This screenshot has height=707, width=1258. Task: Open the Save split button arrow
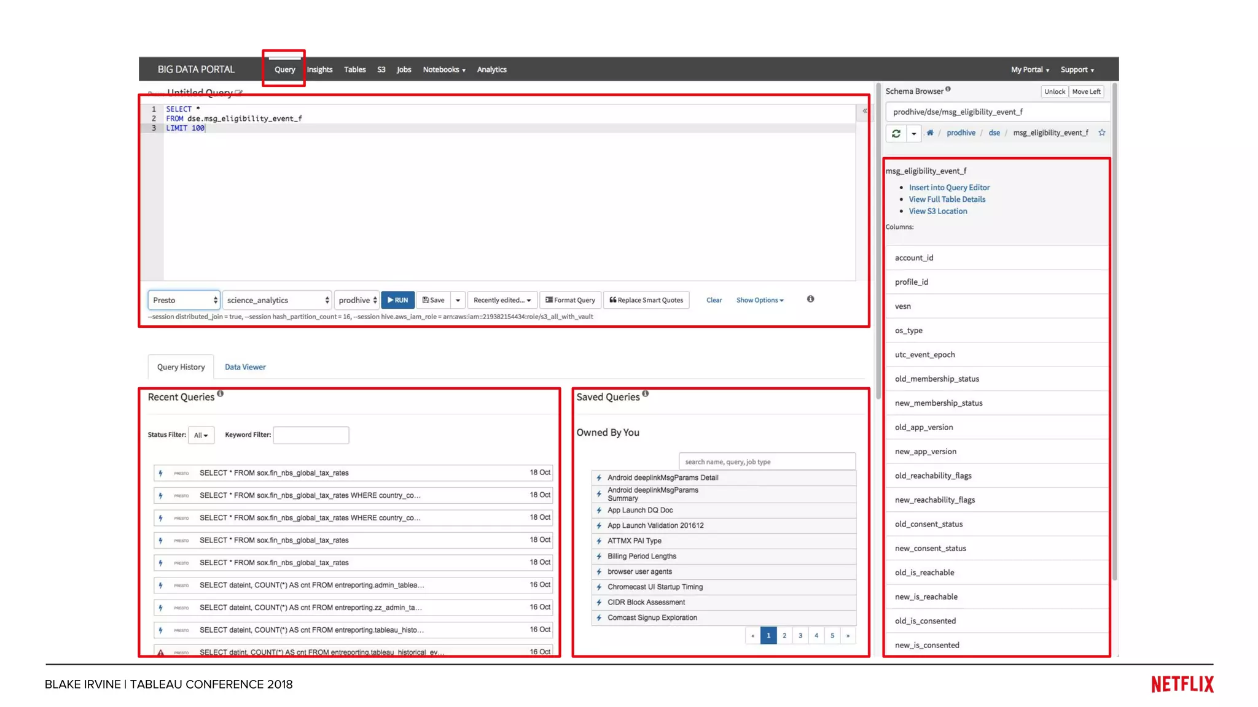pyautogui.click(x=458, y=300)
